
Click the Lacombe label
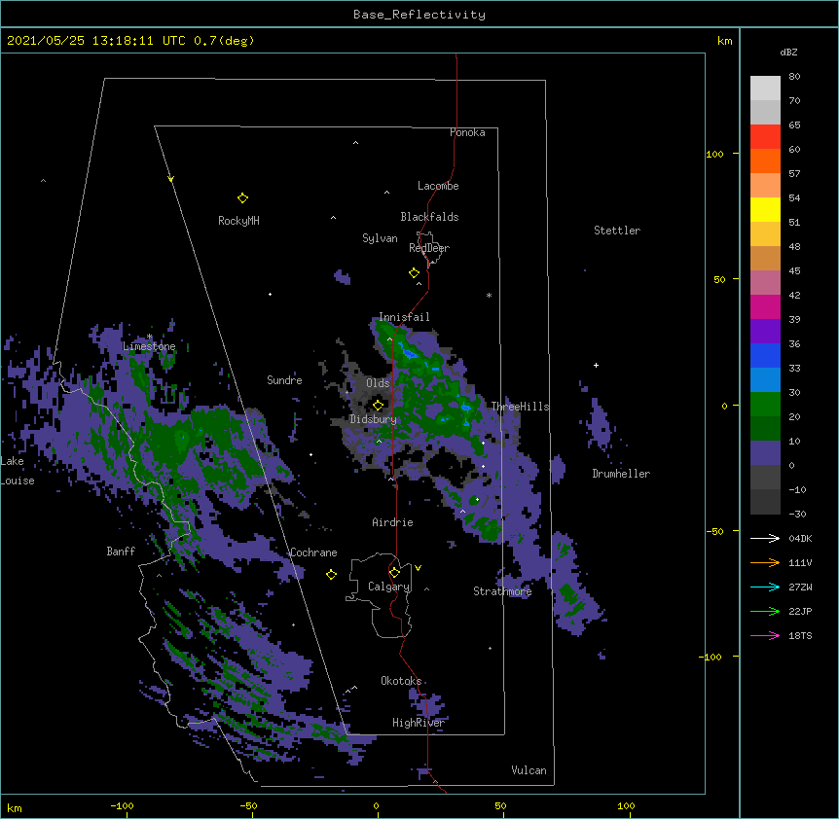click(438, 186)
